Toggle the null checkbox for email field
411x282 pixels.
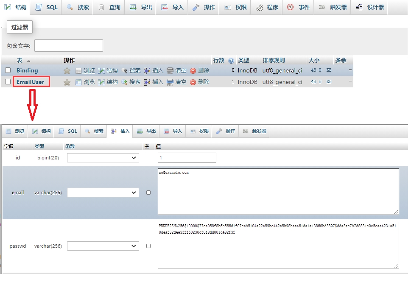148,193
